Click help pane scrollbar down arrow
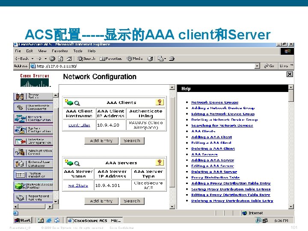This screenshot has height=231, width=308. coord(291,207)
